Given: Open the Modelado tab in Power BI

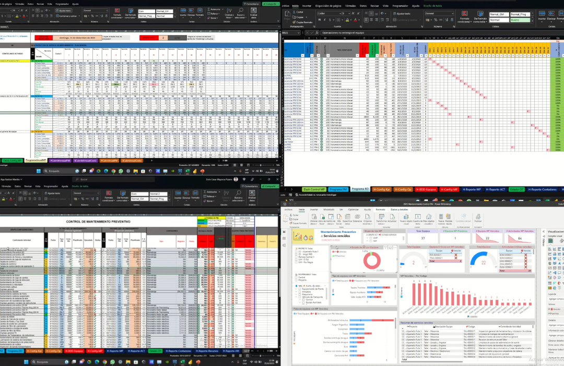Looking at the screenshot, I should coord(328,209).
